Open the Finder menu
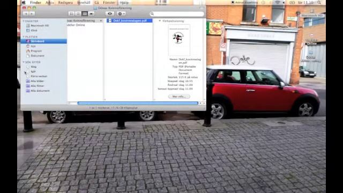This screenshot has width=343, height=193. pyautogui.click(x=35, y=3)
